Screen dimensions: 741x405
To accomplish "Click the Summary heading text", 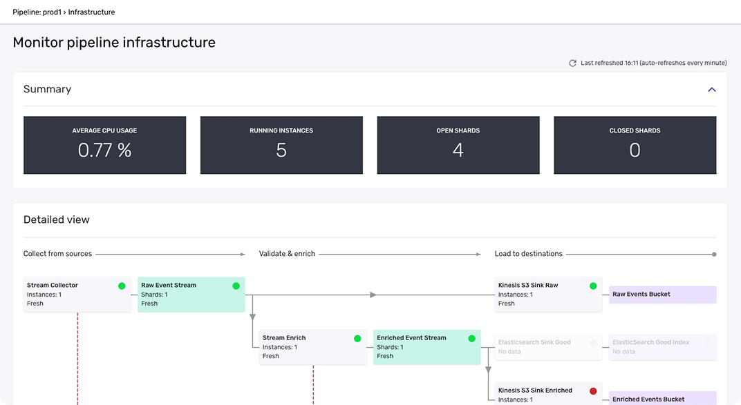I will coord(47,89).
